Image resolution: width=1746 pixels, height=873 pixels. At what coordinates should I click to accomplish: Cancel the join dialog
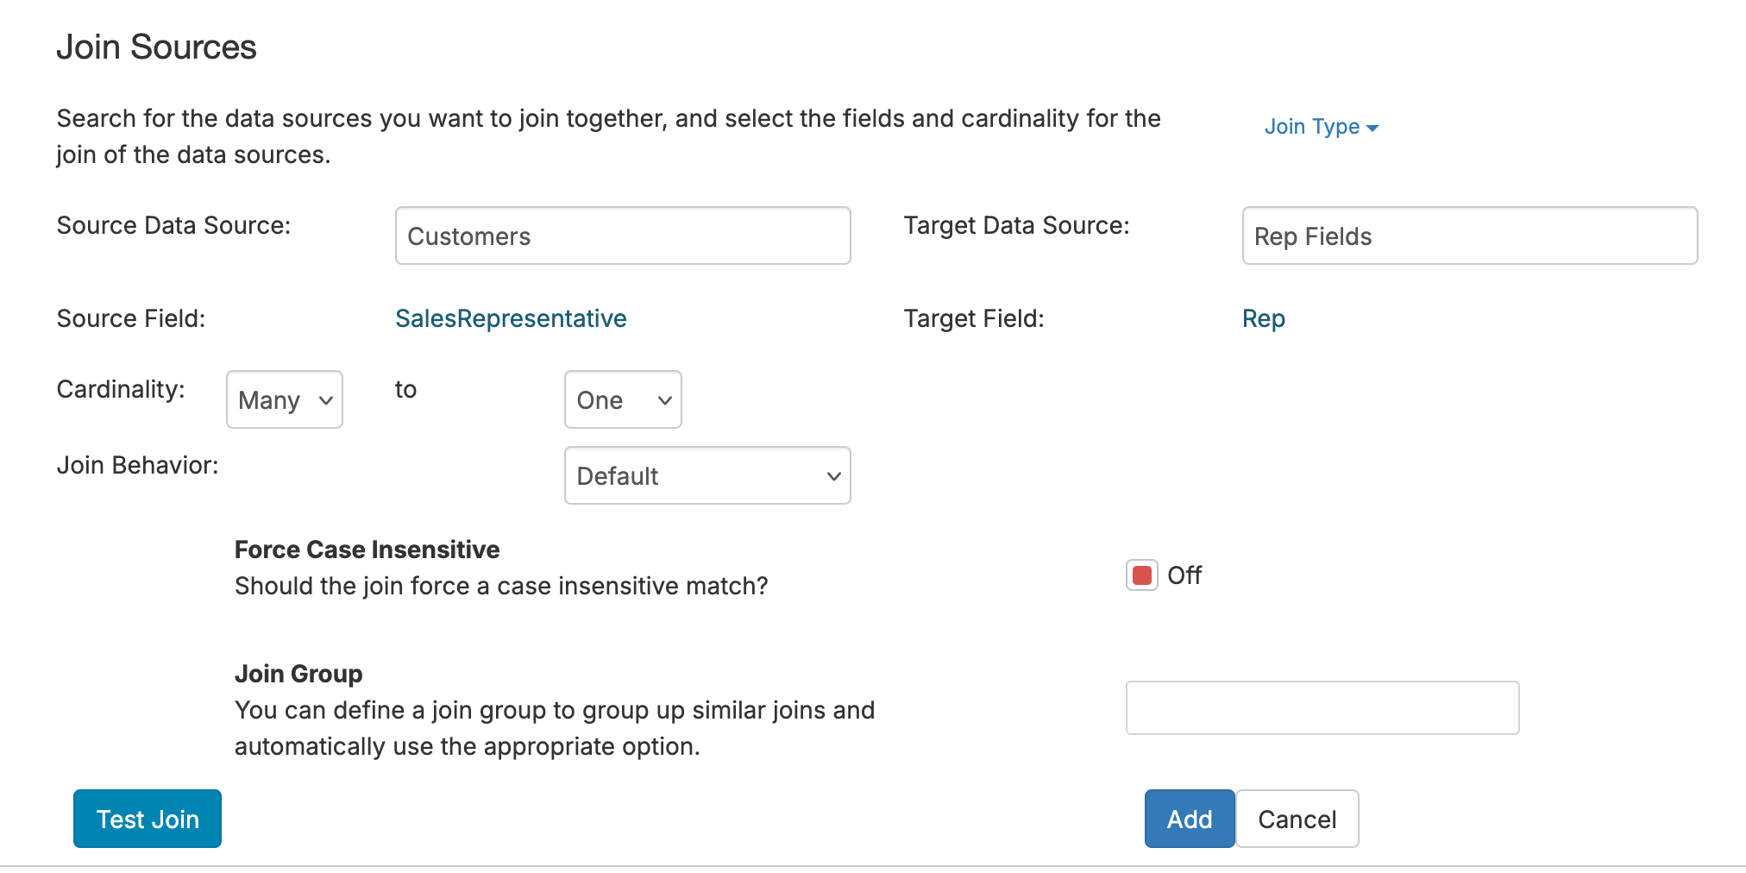(x=1297, y=819)
